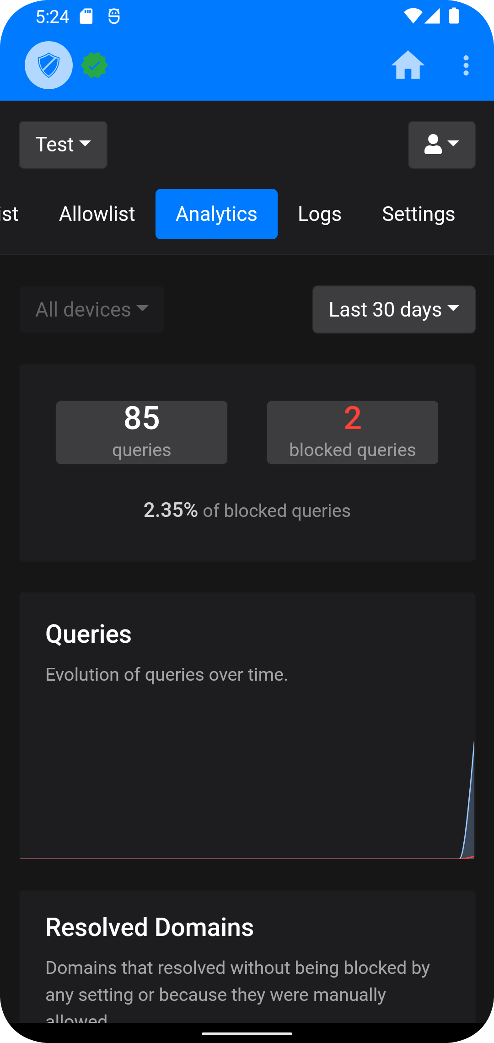Switch to the Allowlist tab
This screenshot has width=494, height=1043.
point(97,214)
